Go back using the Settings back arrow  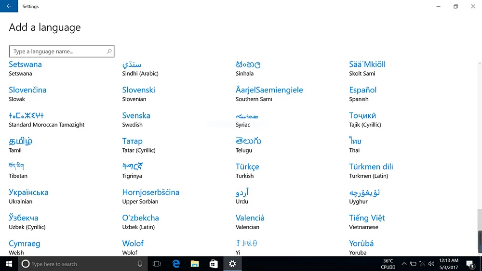coord(9,6)
